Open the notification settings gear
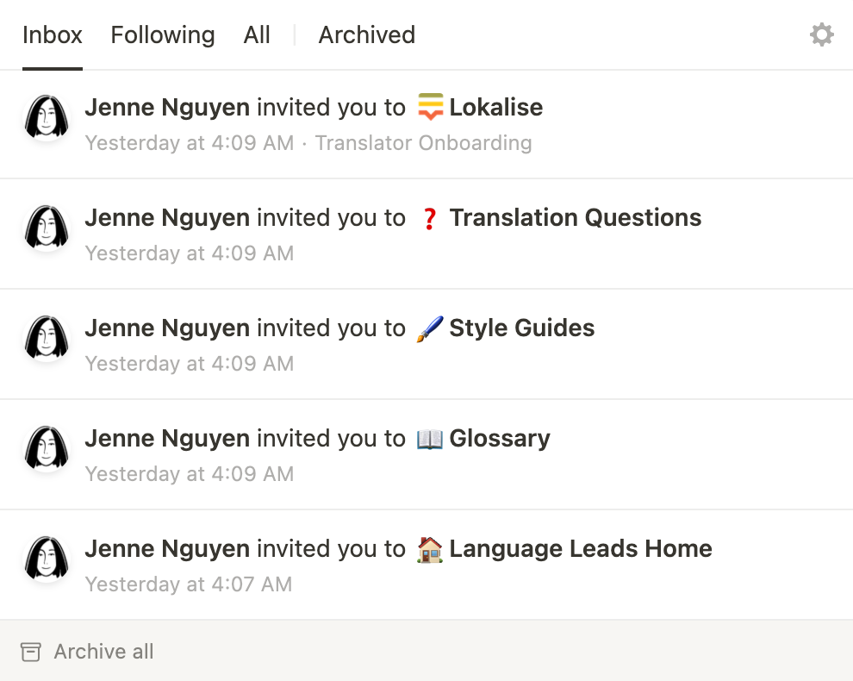The height and width of the screenshot is (681, 853). (x=821, y=34)
